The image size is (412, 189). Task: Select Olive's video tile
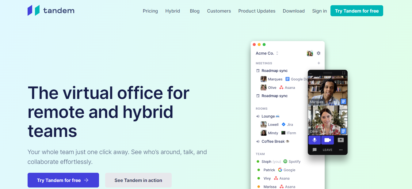click(328, 120)
